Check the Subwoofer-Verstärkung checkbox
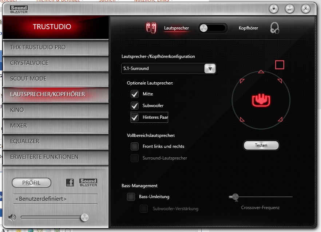Image resolution: width=321 pixels, height=232 pixels. tap(144, 209)
